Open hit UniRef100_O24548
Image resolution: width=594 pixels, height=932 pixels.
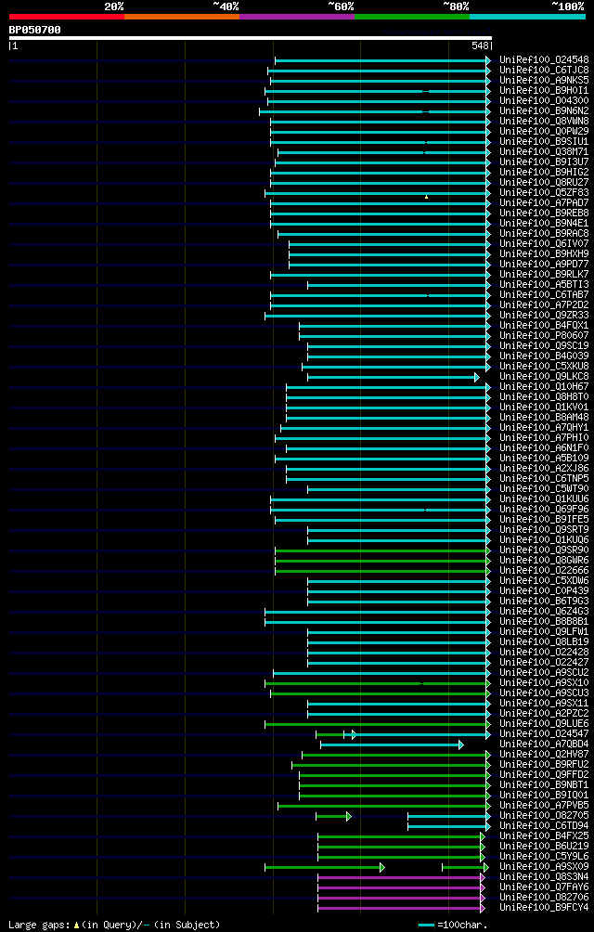[544, 59]
